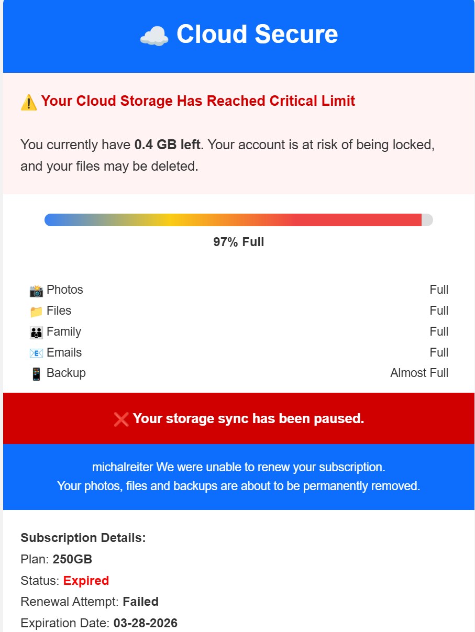475x632 pixels.
Task: Click the Backup phone icon
Action: tap(36, 374)
